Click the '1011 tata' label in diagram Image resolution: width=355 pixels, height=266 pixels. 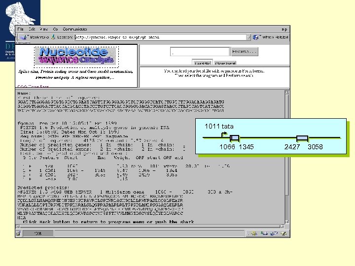click(x=219, y=126)
